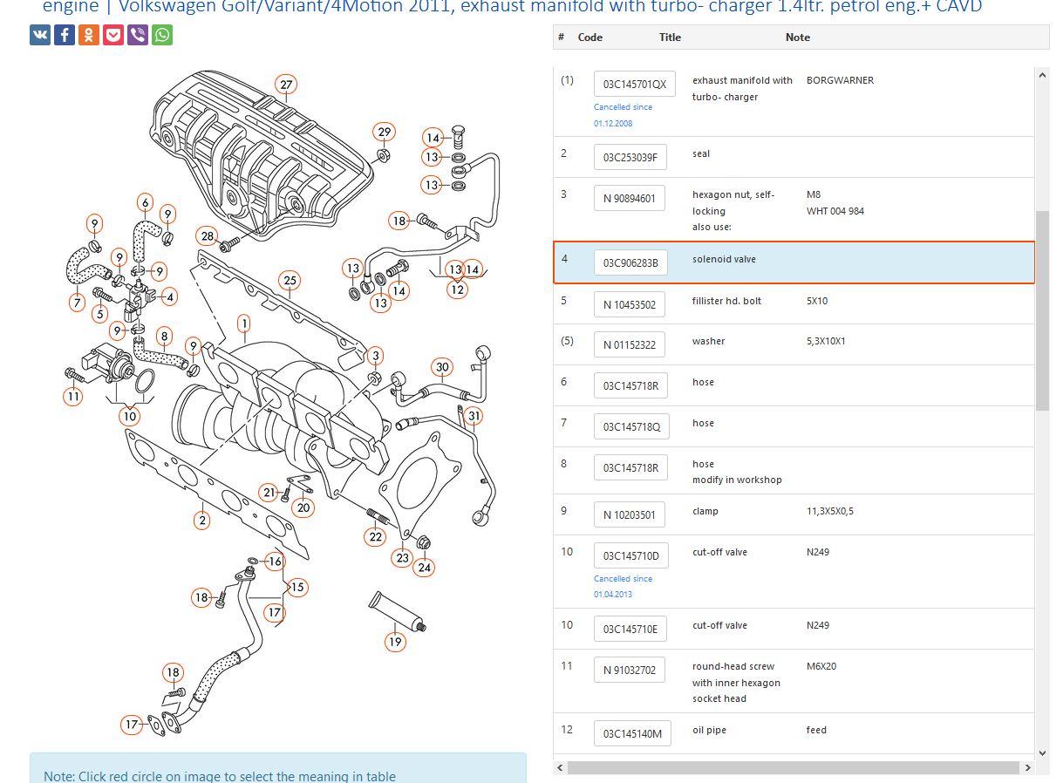The width and height of the screenshot is (1063, 783).
Task: Click callout 22 on the diagram
Action: [376, 537]
